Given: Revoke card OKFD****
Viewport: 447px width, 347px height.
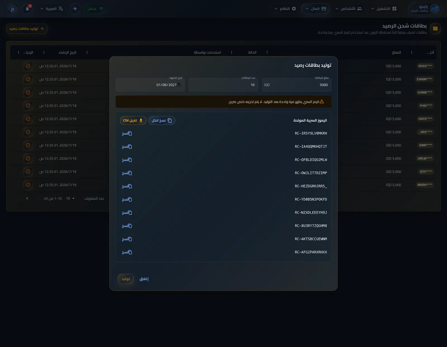Looking at the screenshot, I should pos(28,119).
